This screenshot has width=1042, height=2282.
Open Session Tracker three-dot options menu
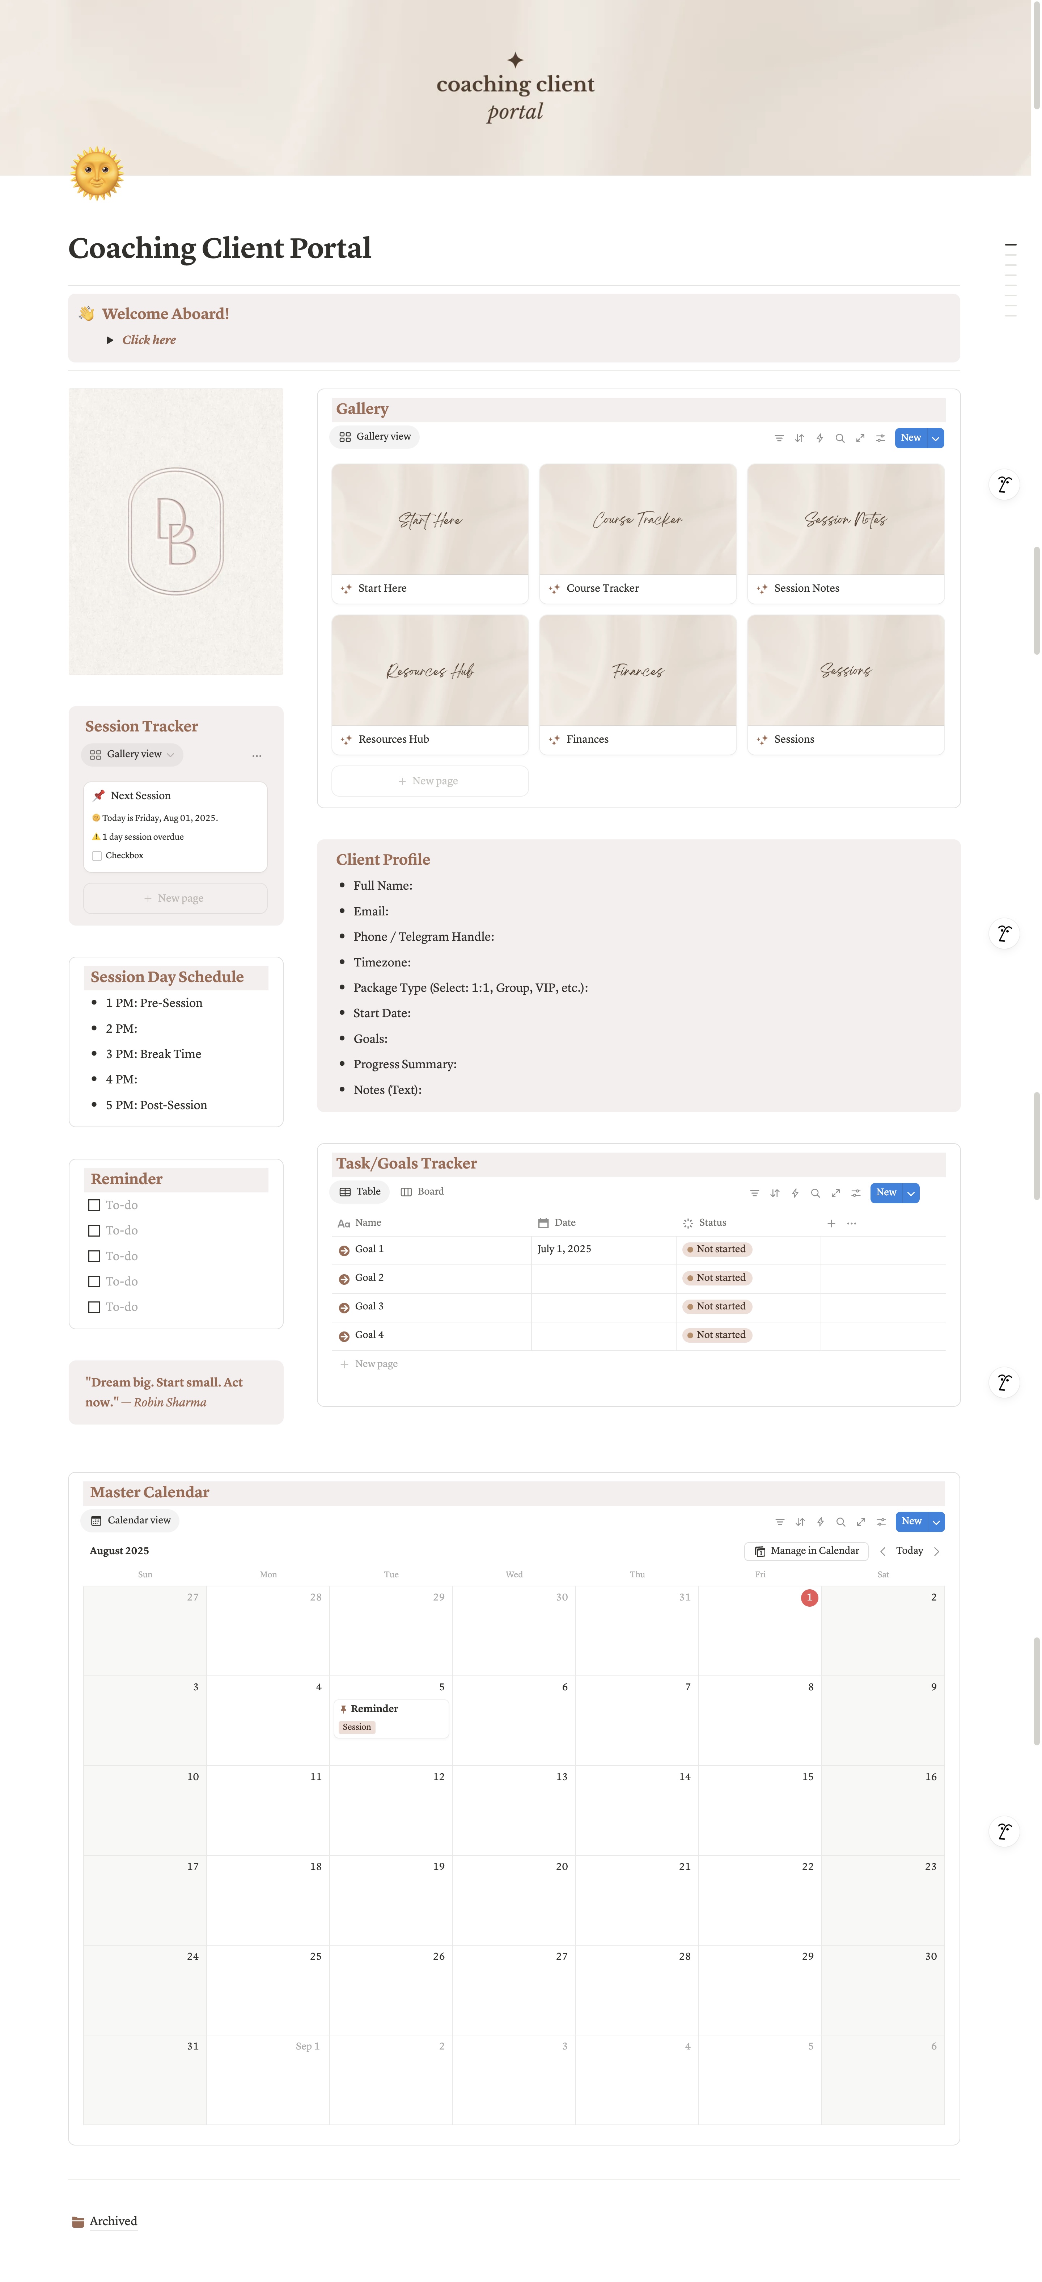(x=257, y=756)
